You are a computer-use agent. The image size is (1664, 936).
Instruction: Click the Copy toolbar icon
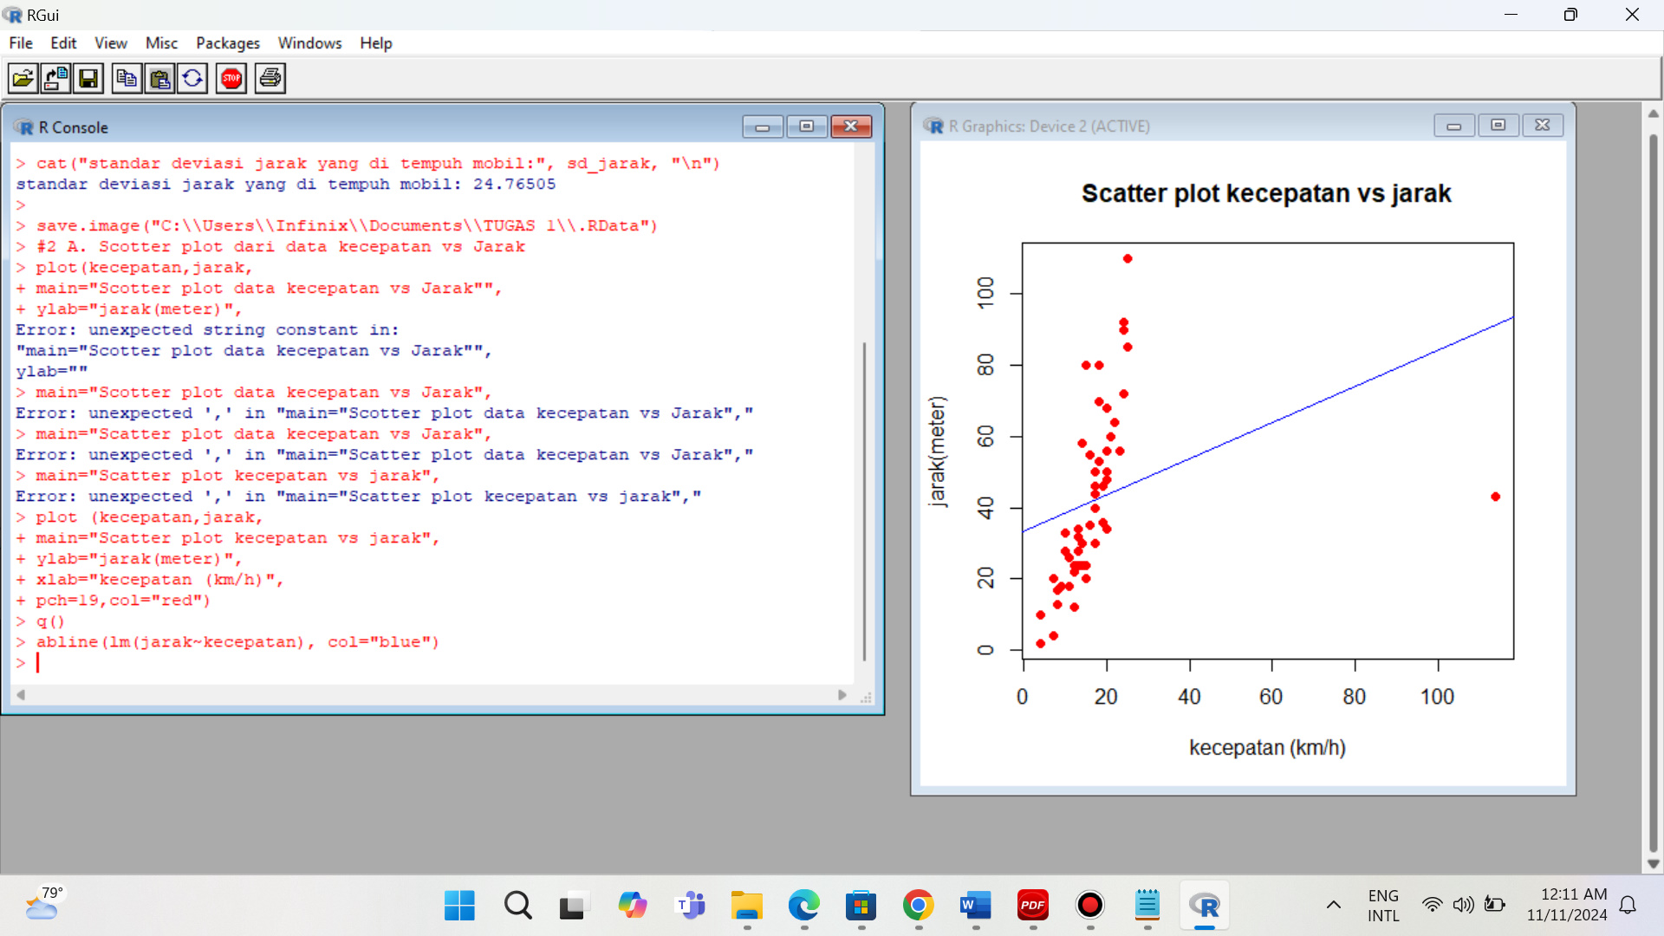pos(127,79)
